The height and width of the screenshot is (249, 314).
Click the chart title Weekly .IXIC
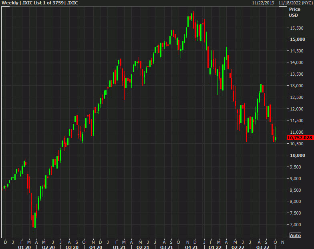point(40,3)
